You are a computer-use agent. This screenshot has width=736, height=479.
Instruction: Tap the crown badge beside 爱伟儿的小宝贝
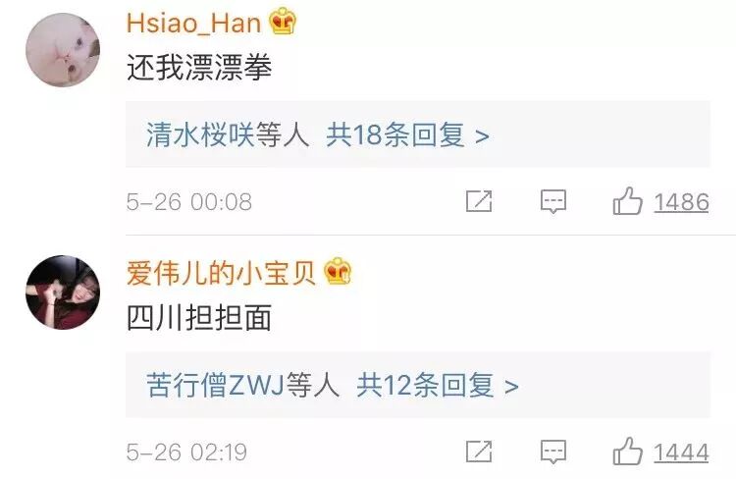click(x=338, y=271)
